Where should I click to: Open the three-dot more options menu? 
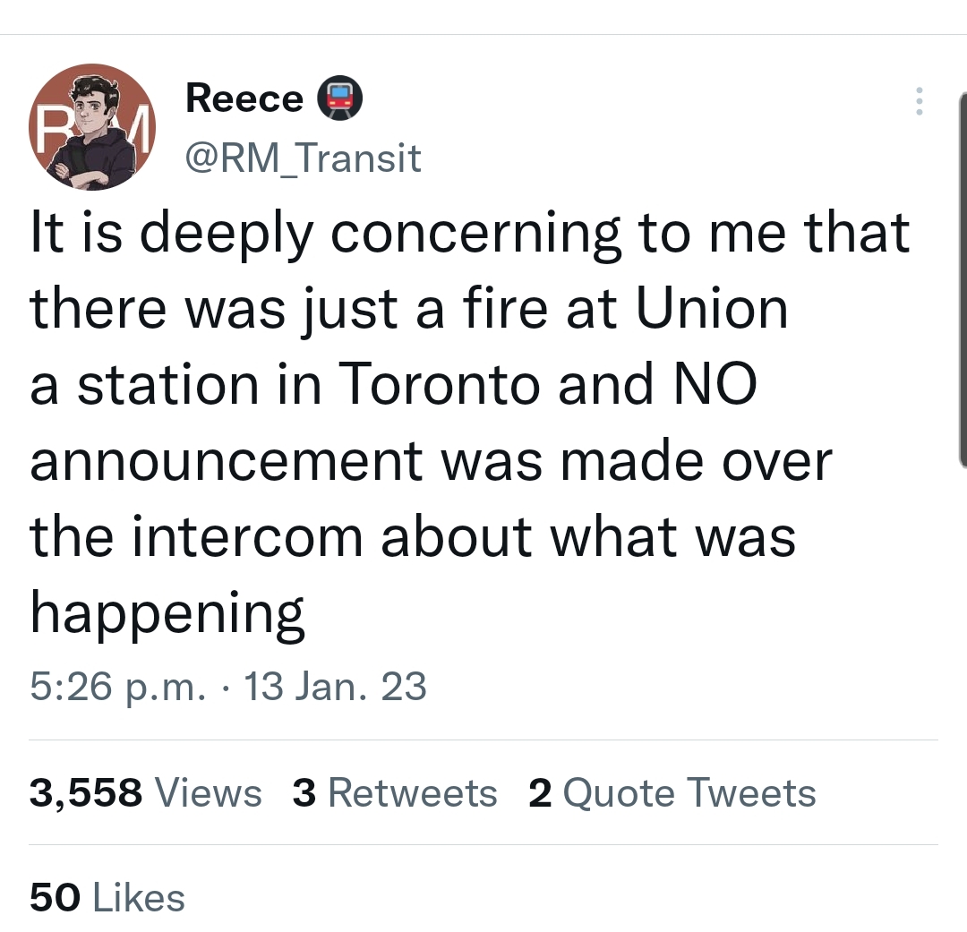coord(918,101)
